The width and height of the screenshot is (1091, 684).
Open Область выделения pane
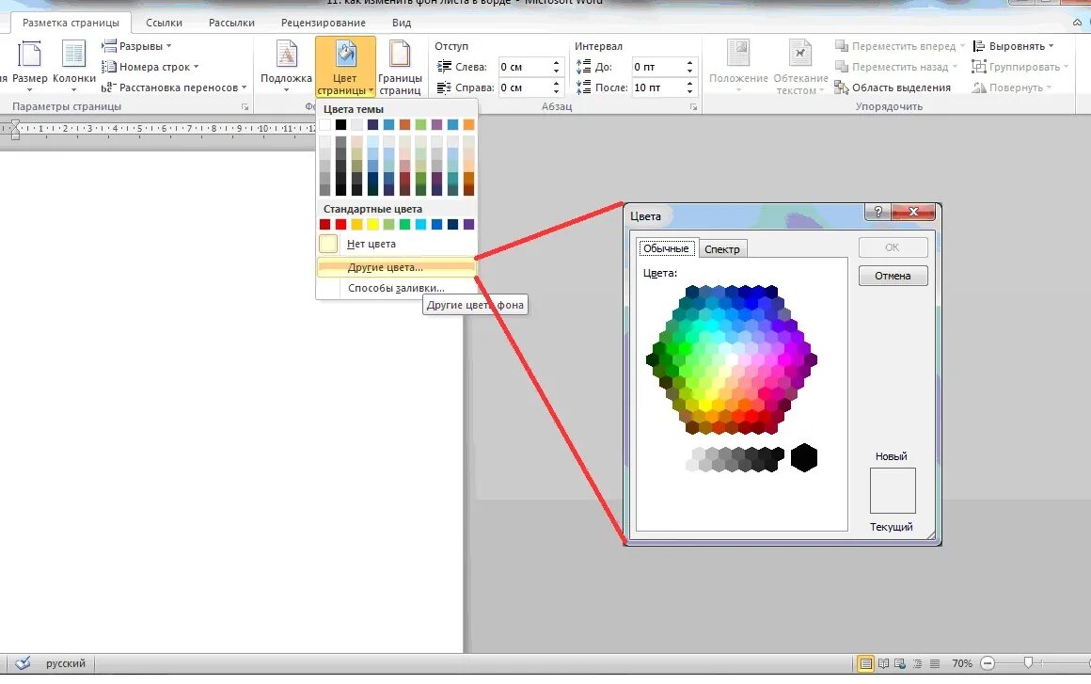pyautogui.click(x=893, y=87)
